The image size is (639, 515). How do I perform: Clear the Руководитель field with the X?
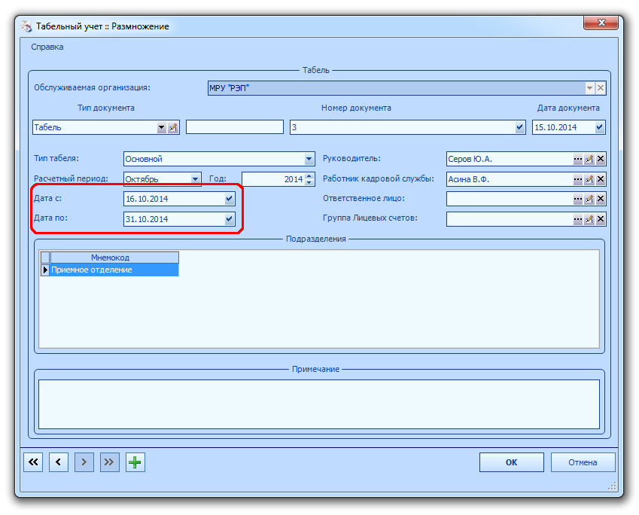tap(601, 159)
